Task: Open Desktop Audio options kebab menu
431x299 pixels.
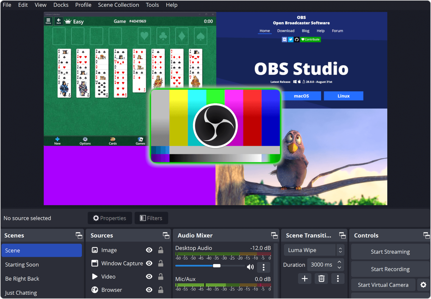Action: [x=264, y=267]
